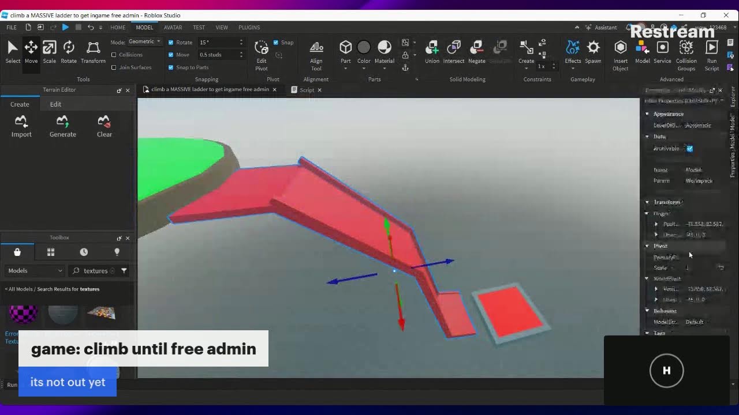
Task: Open Models category dropdown in Toolbox
Action: [x=35, y=270]
